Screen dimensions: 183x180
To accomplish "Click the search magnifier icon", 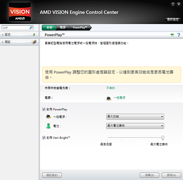I will [x=31, y=28].
